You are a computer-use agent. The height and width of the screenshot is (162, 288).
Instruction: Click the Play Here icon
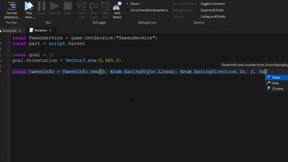29,6
